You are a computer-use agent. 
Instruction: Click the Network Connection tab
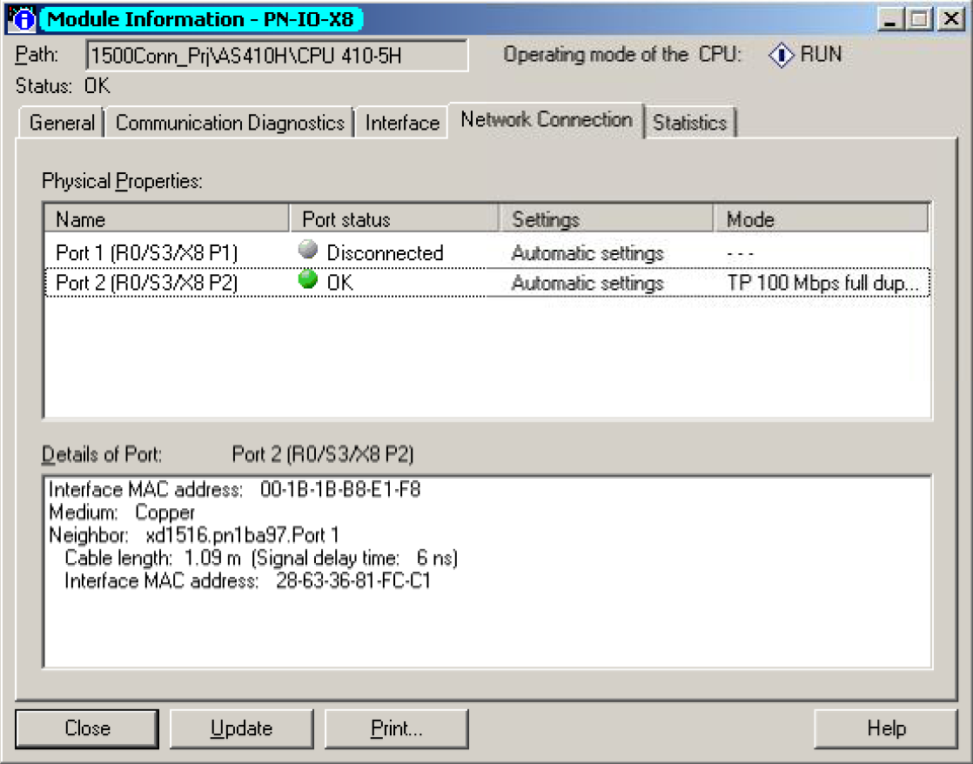pyautogui.click(x=546, y=120)
